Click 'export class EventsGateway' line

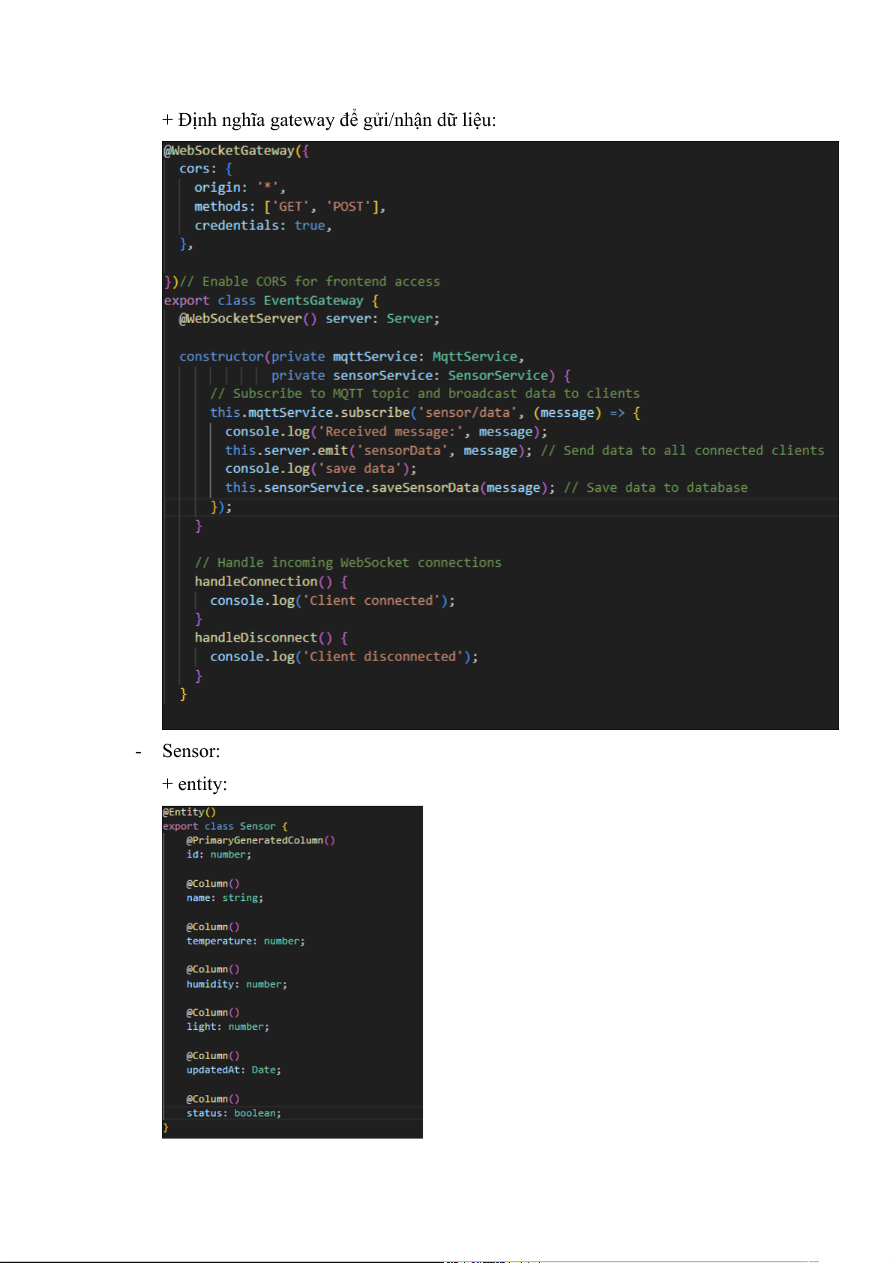pos(271,301)
